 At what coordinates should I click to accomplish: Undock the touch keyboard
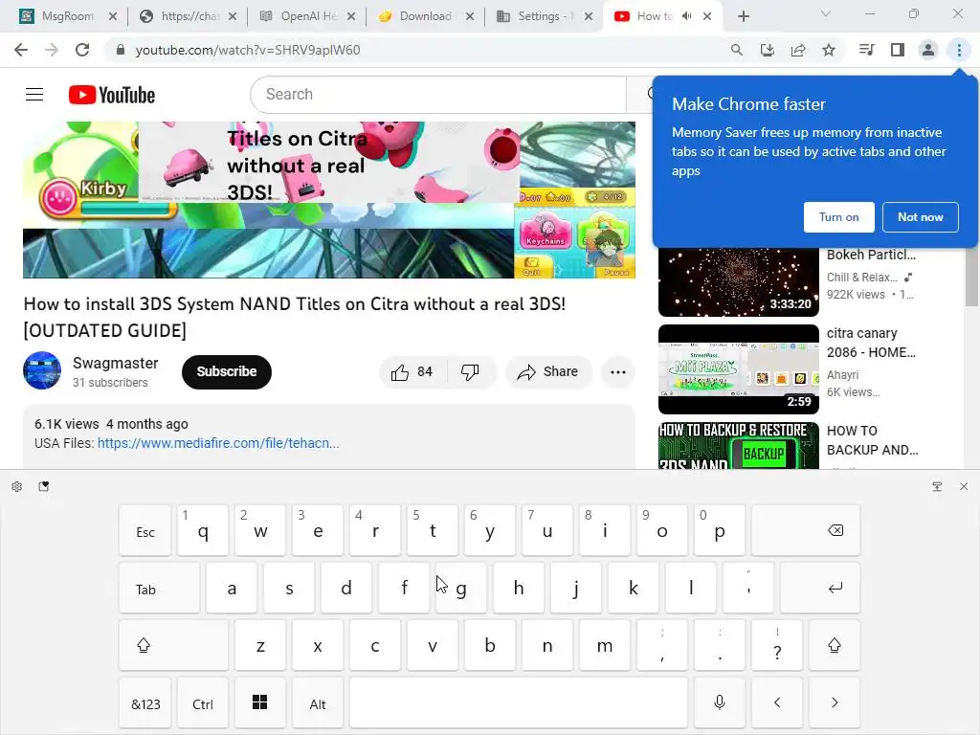[x=937, y=486]
